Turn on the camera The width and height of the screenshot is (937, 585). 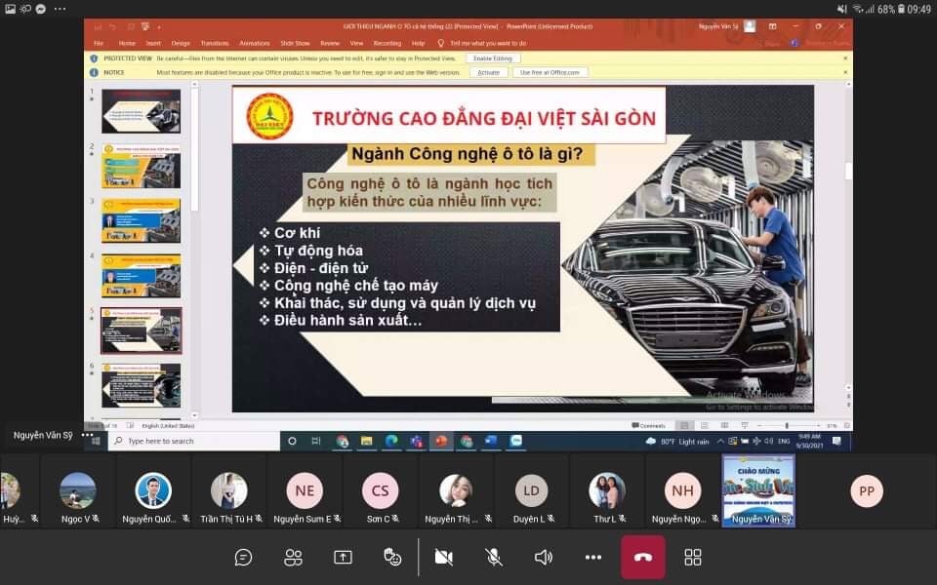(443, 558)
